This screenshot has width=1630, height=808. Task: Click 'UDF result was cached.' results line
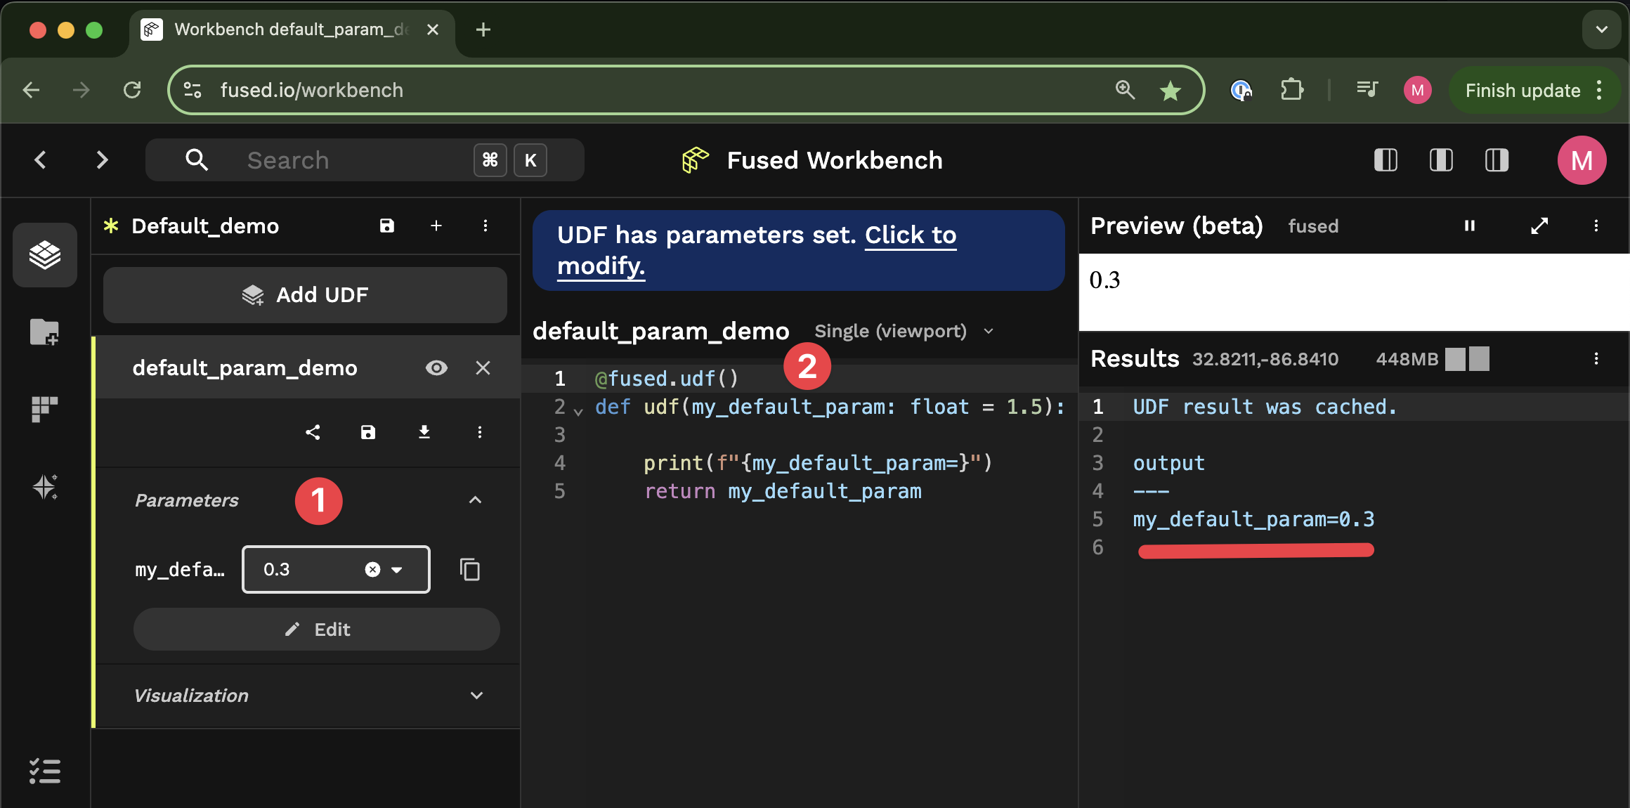(1265, 407)
